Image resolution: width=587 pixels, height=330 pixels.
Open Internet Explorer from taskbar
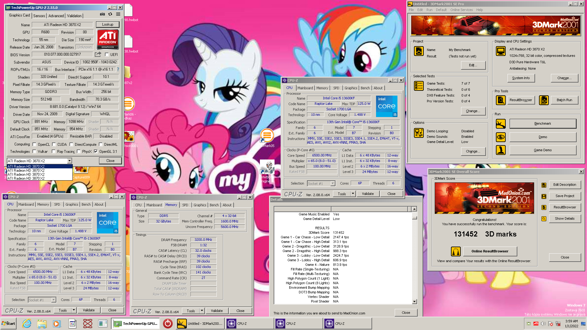coord(27,324)
